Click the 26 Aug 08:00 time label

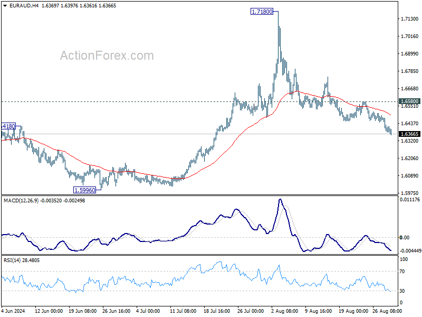coord(387,311)
